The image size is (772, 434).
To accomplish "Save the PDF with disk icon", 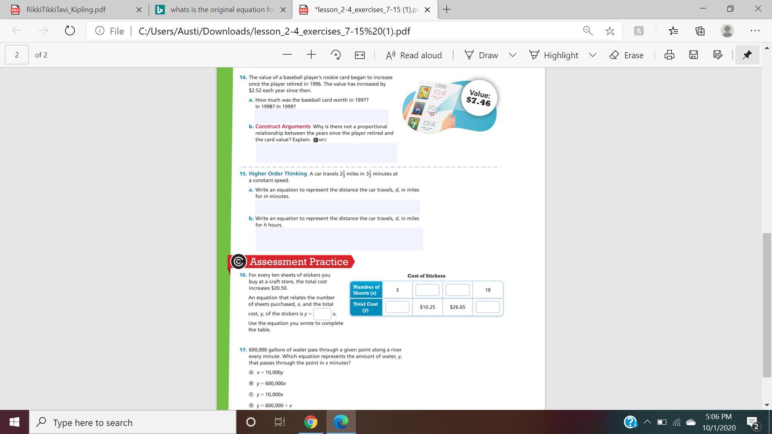I will (694, 55).
